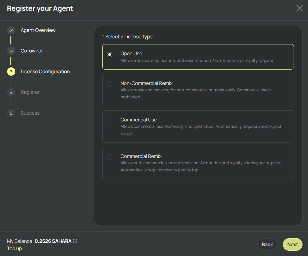Click the step 4 circle icon
This screenshot has width=308, height=256.
(11, 92)
